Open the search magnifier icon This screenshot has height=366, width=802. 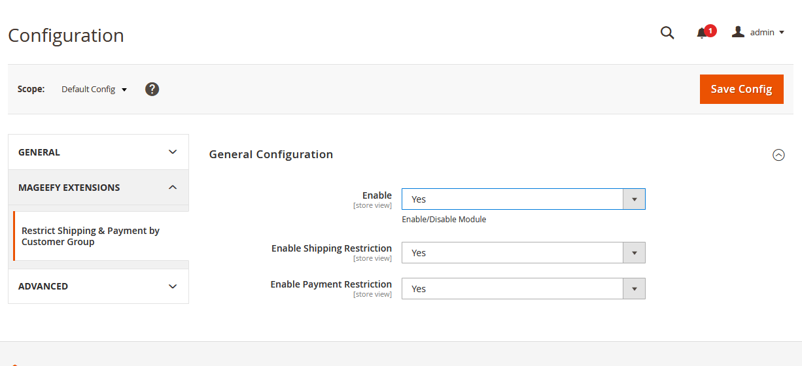667,33
